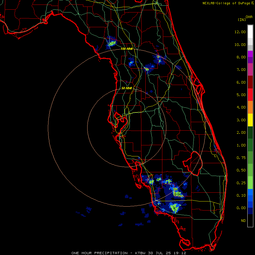Select the 0.50 legend value
Viewport: 255px width, 255px height.
click(x=241, y=170)
